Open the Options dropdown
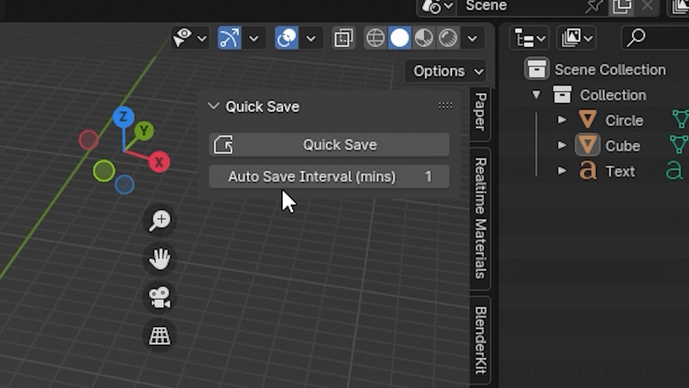 tap(445, 71)
